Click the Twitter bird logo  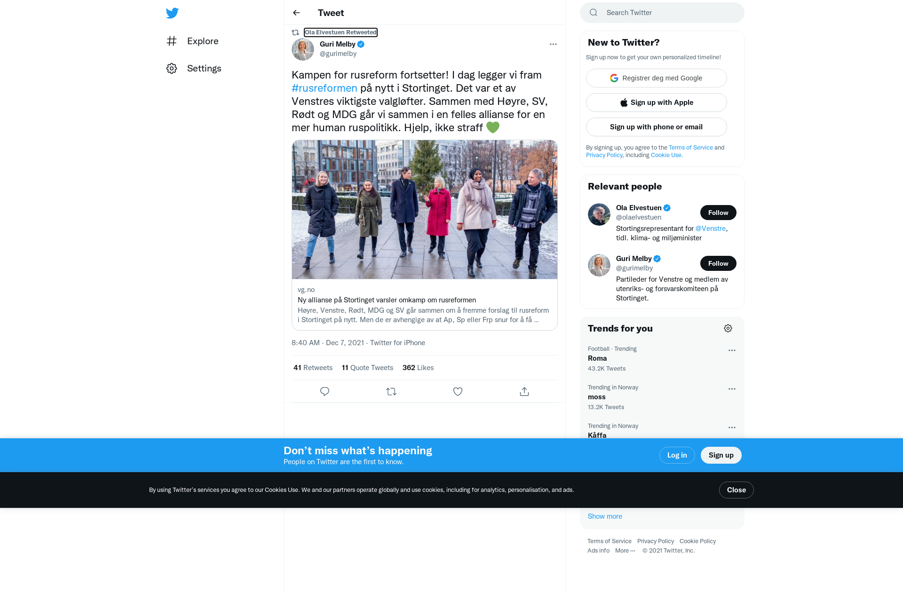[172, 13]
